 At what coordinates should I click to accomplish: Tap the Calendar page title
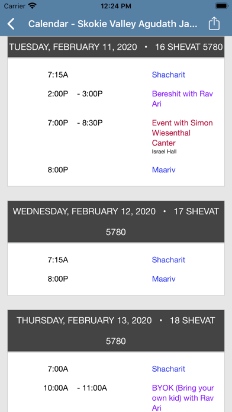112,24
